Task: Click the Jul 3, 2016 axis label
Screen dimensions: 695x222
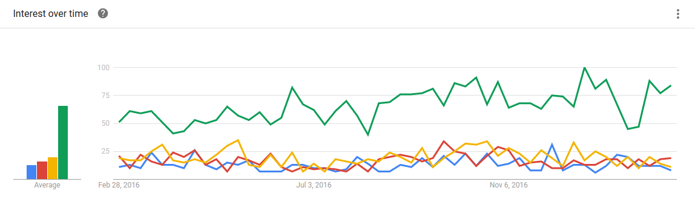Action: pyautogui.click(x=314, y=186)
